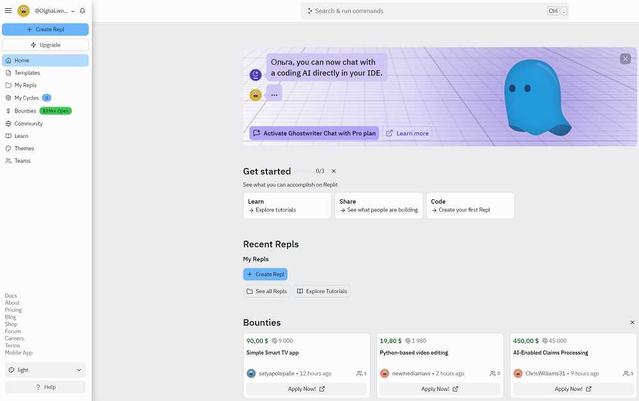Close the Bounties section
The width and height of the screenshot is (639, 401).
(632, 322)
